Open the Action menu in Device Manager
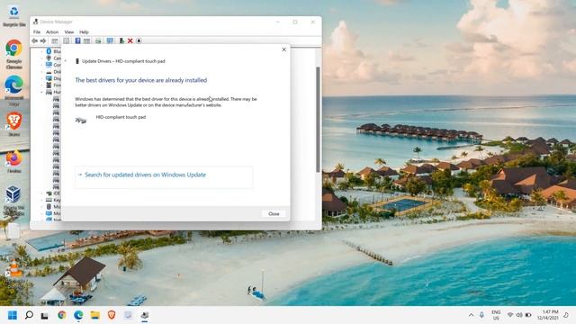The width and height of the screenshot is (576, 324). click(52, 32)
